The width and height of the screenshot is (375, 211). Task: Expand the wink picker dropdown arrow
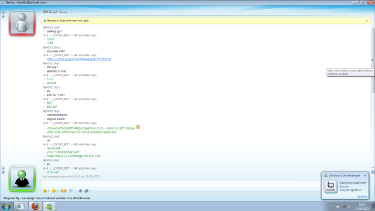(x=57, y=191)
